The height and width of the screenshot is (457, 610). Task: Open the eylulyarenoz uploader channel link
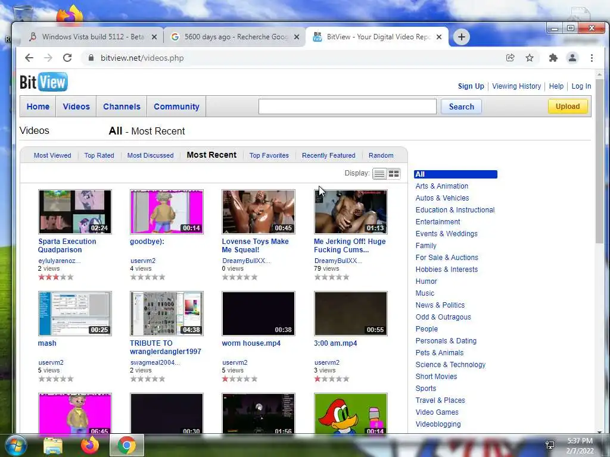[59, 261]
